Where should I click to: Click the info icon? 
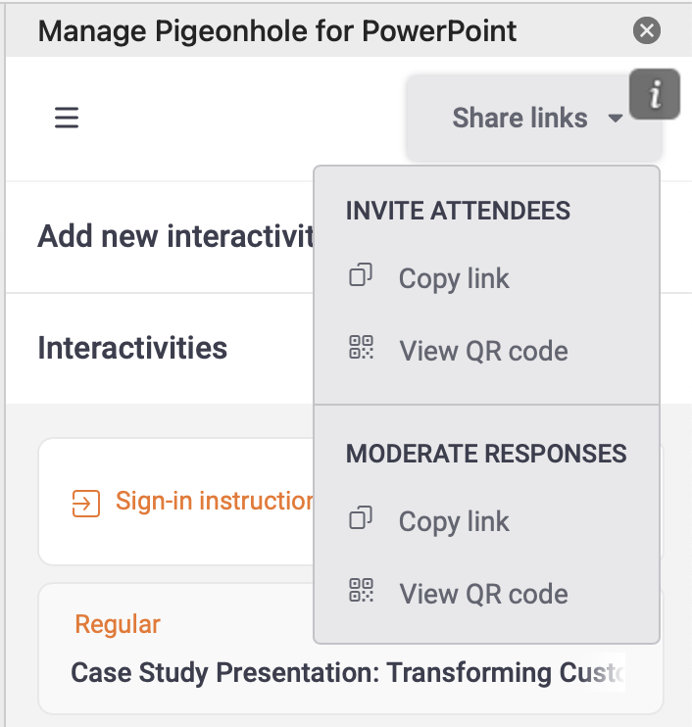coord(655,94)
